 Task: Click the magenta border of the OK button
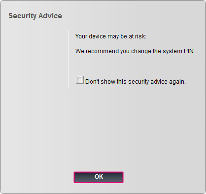point(99,172)
